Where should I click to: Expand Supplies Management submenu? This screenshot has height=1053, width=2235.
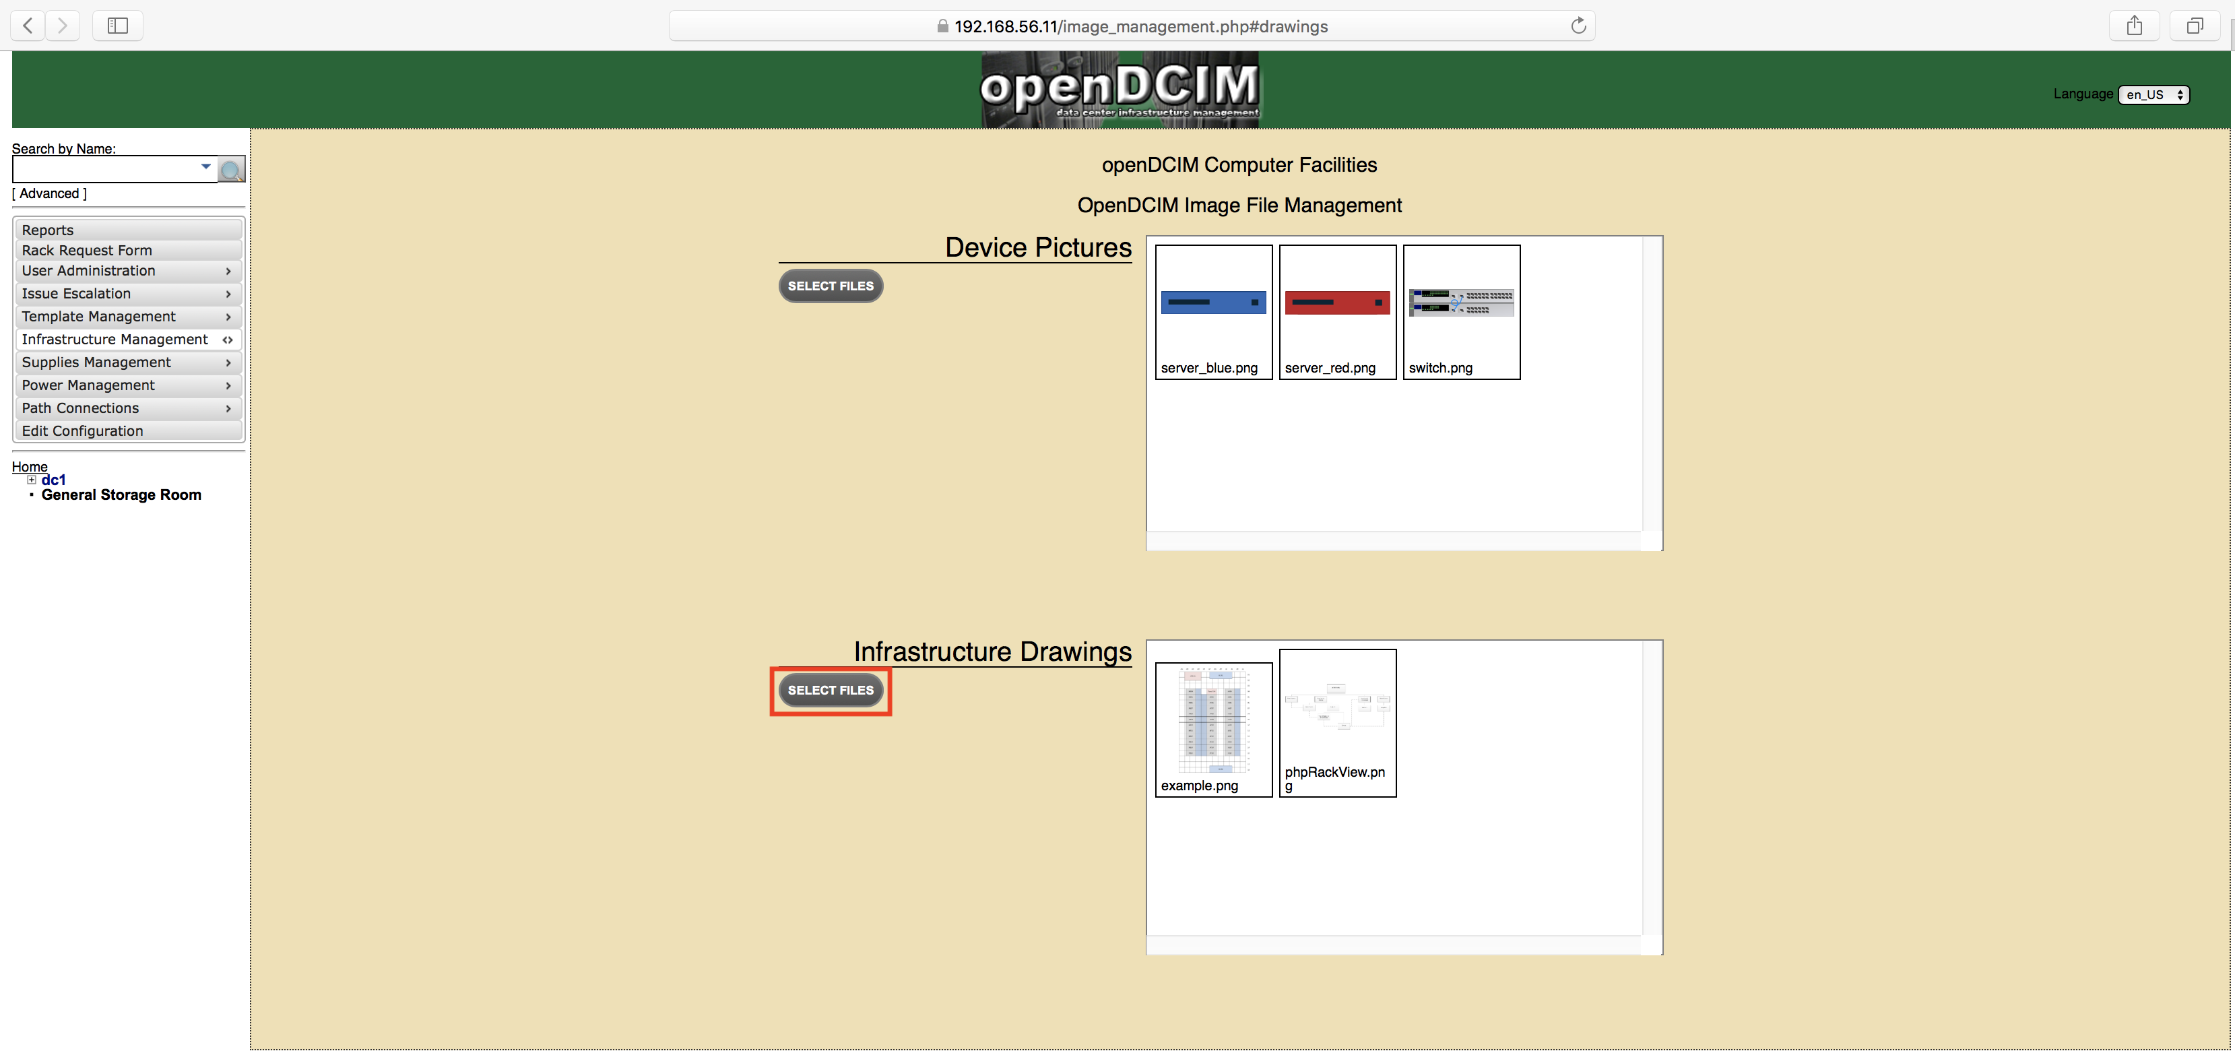[x=129, y=362]
